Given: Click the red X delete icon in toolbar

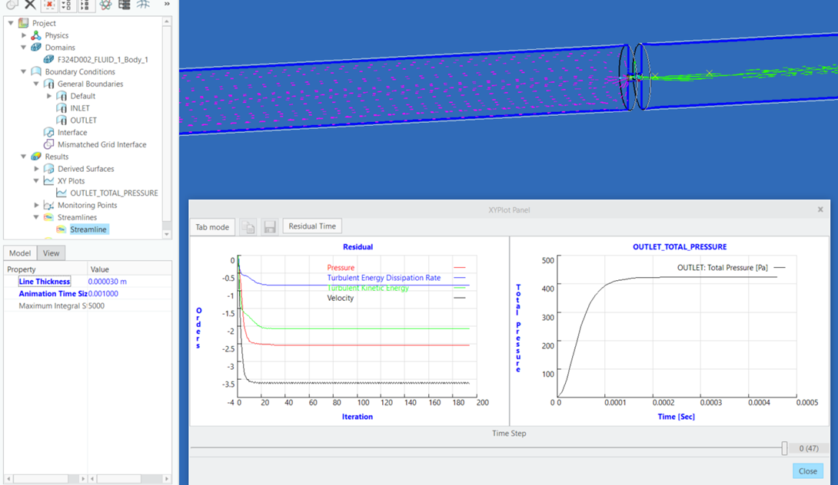Looking at the screenshot, I should (48, 6).
